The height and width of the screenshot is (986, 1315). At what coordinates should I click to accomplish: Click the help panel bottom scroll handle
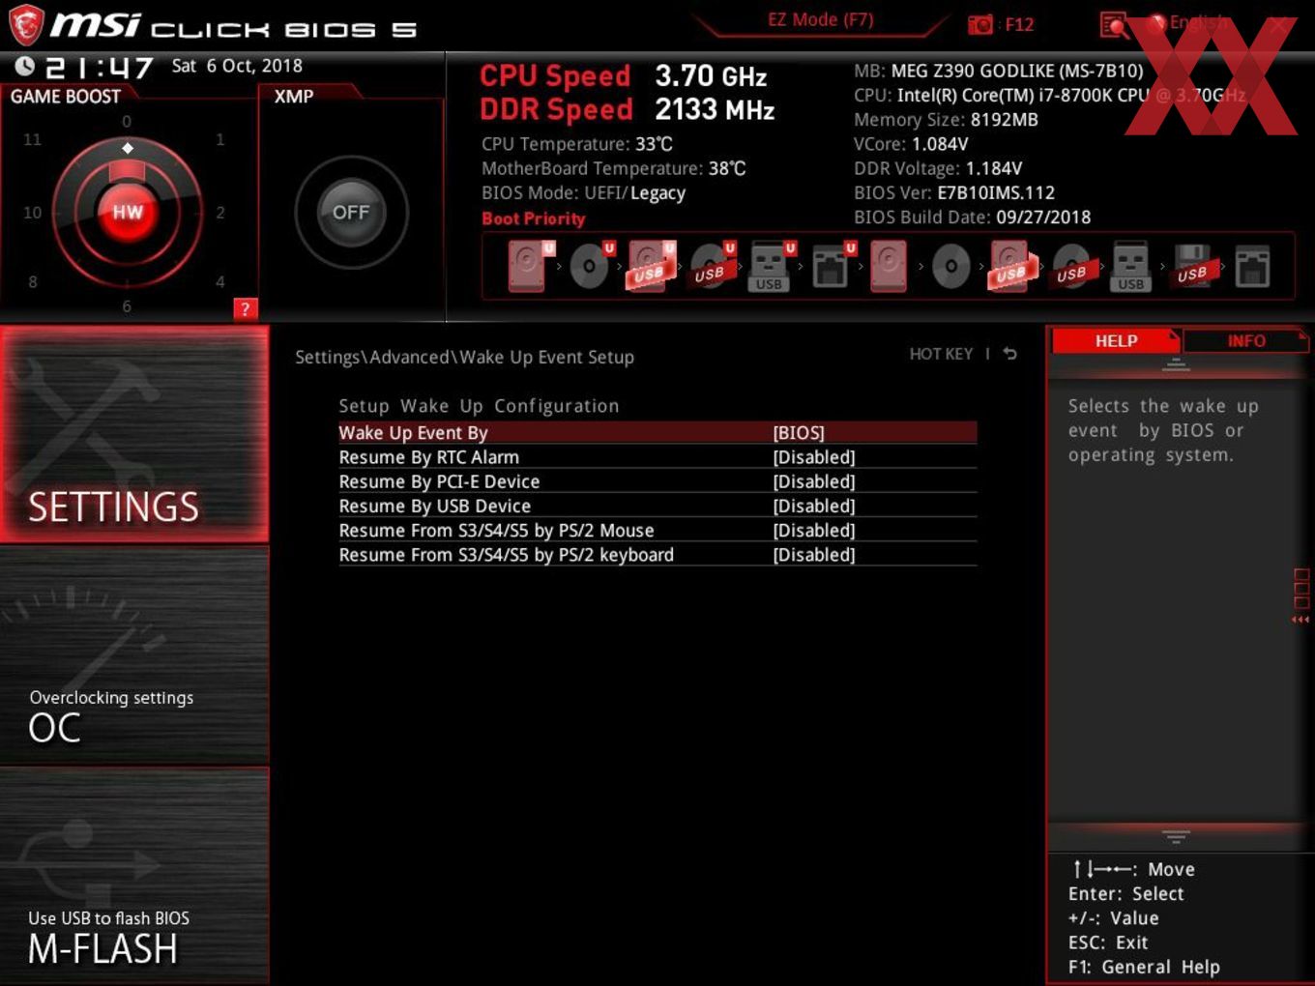[x=1176, y=835]
